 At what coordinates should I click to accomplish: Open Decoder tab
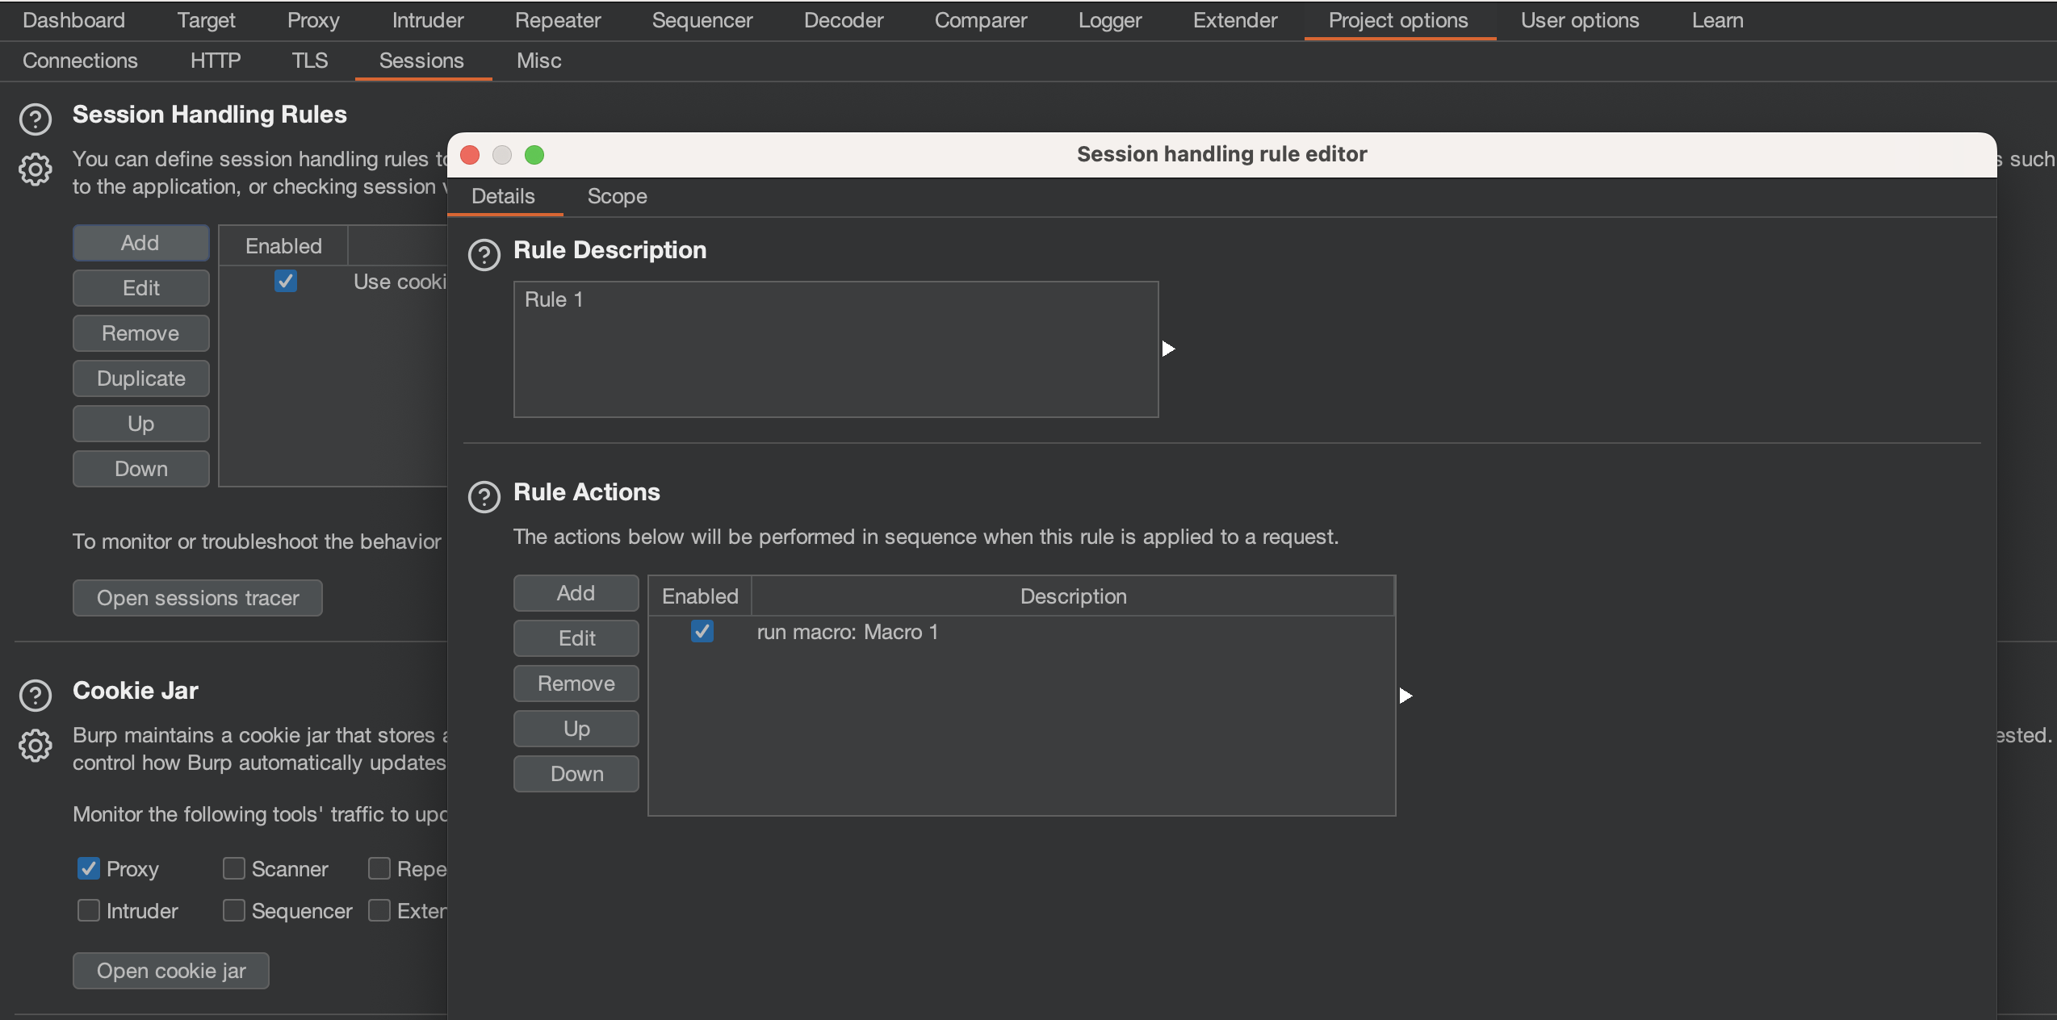pyautogui.click(x=844, y=20)
